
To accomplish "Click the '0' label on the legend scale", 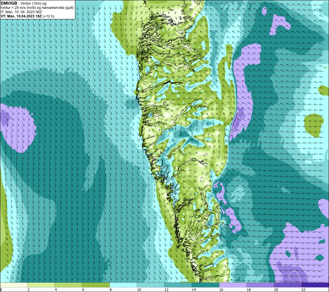I will click(1, 290).
